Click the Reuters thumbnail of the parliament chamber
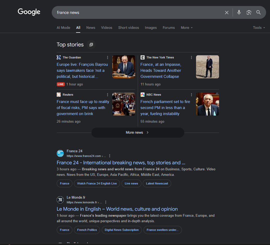270x245 pixels. click(x=124, y=104)
